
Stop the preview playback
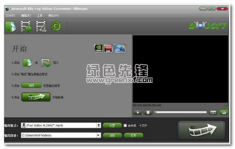click(x=148, y=112)
